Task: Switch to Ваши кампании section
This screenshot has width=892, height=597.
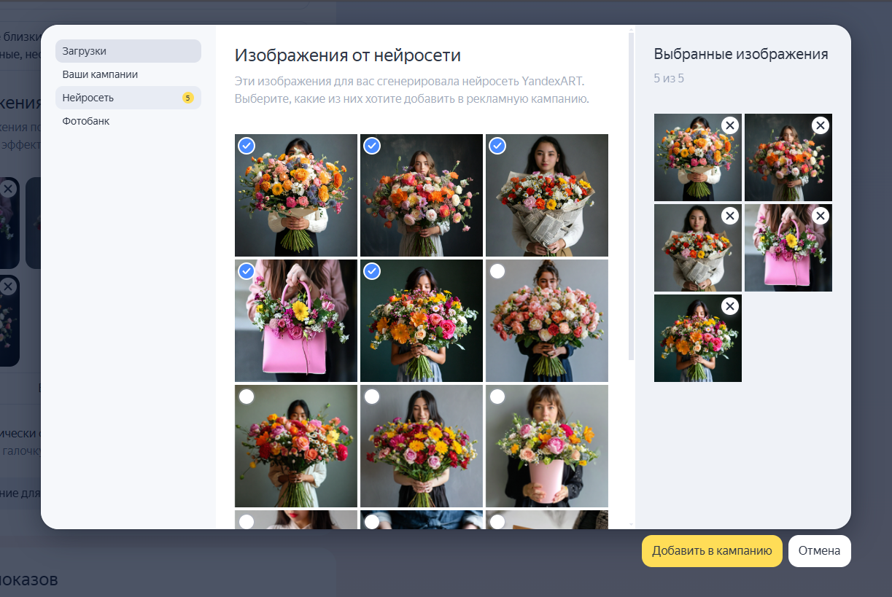Action: [128, 74]
